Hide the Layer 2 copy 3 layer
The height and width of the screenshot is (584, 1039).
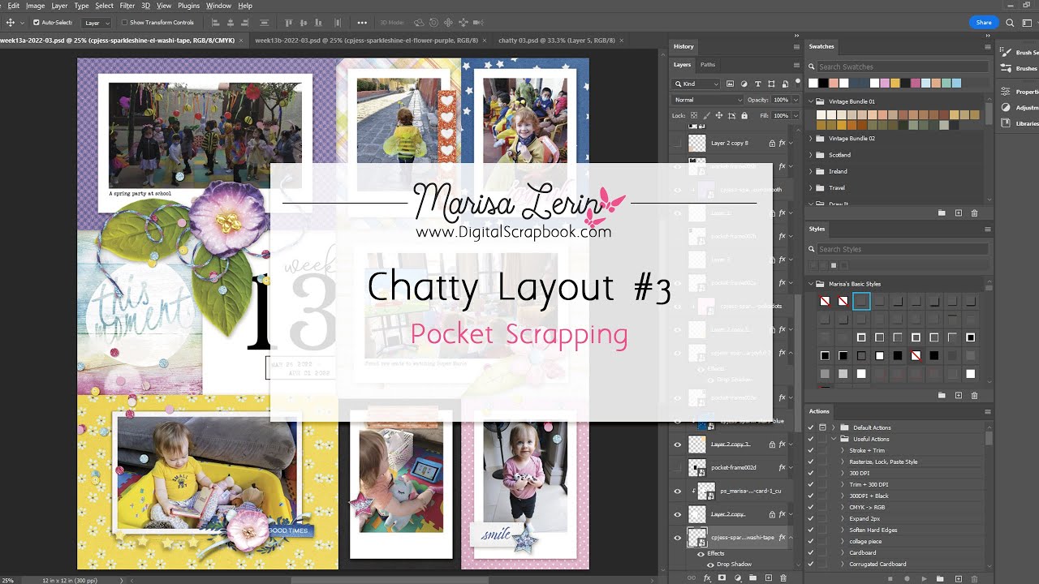pos(678,444)
